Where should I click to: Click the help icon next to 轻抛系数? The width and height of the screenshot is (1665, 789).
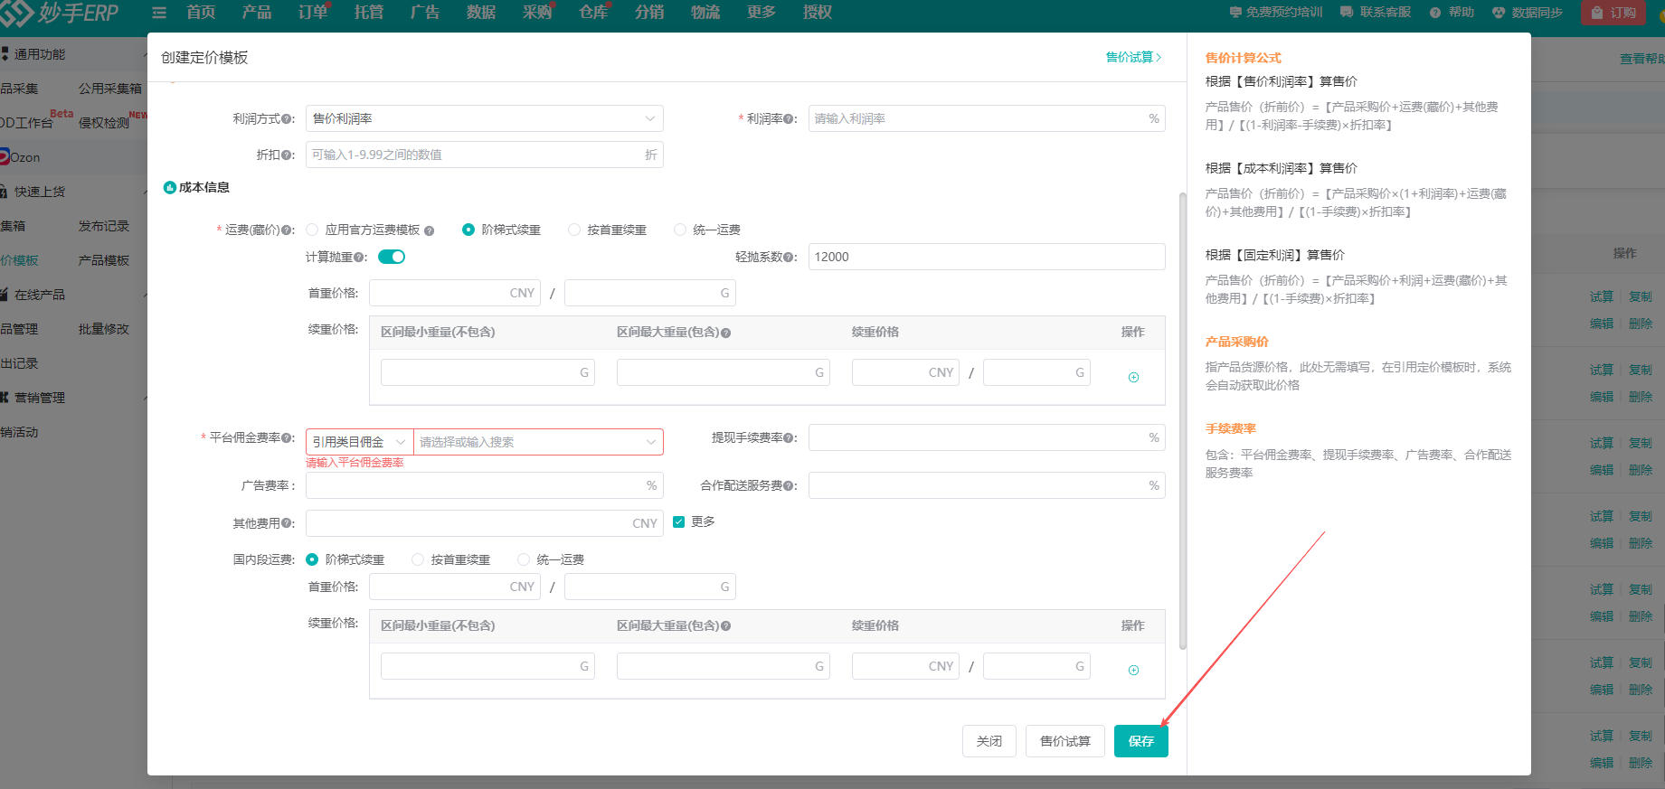790,258
